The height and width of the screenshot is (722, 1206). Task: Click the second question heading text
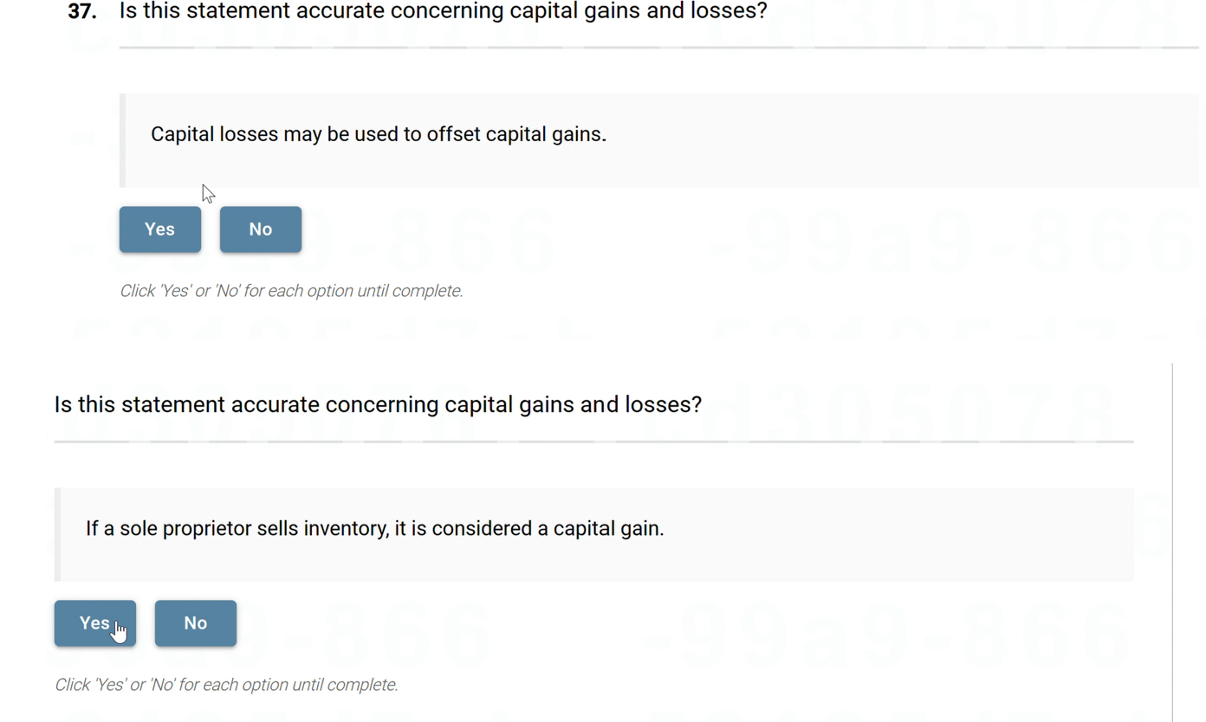point(378,404)
